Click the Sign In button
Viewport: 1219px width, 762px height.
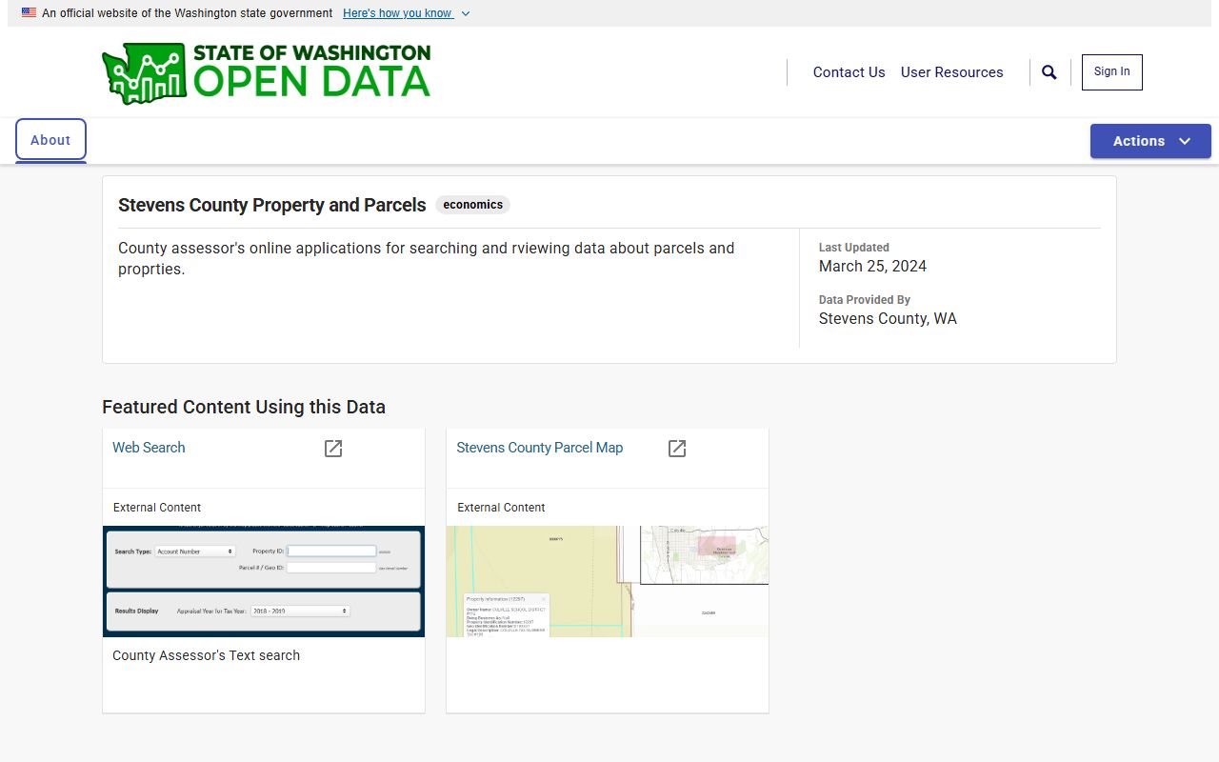coord(1112,72)
